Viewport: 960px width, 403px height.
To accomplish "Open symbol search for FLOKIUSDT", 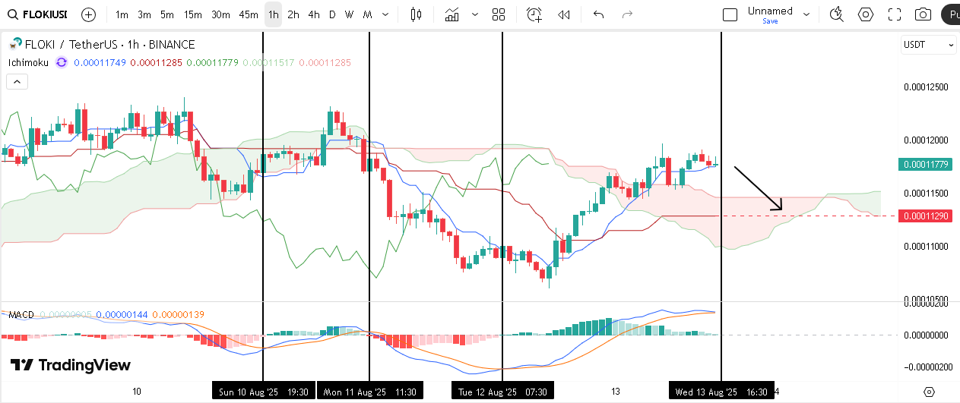I will tap(37, 14).
